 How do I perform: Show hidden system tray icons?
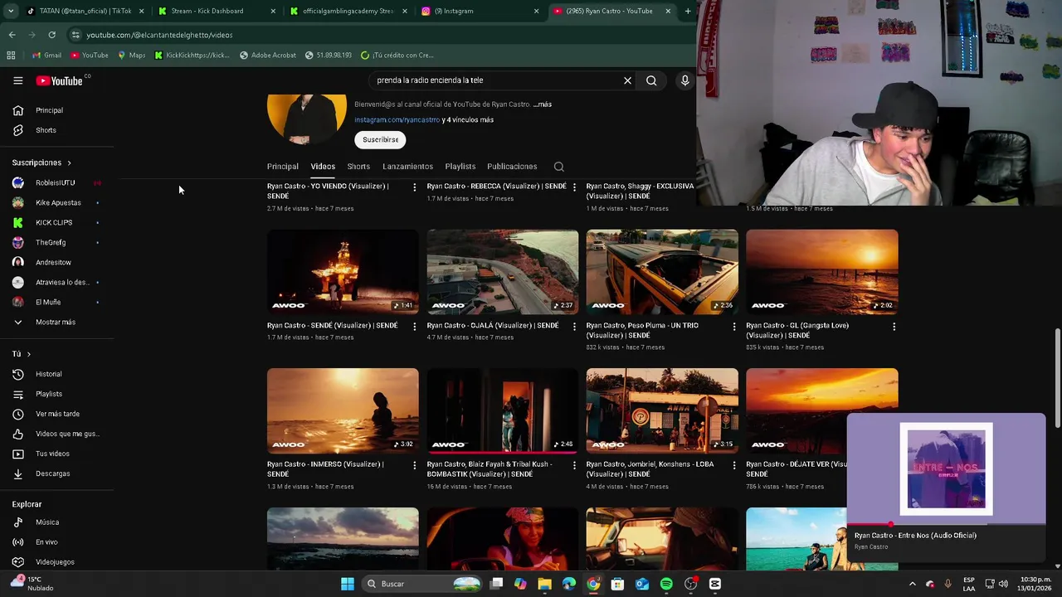(912, 584)
